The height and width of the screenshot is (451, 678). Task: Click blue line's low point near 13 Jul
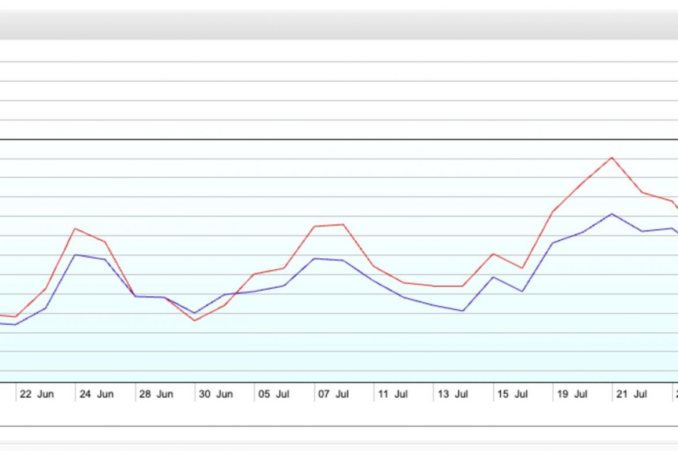(463, 311)
